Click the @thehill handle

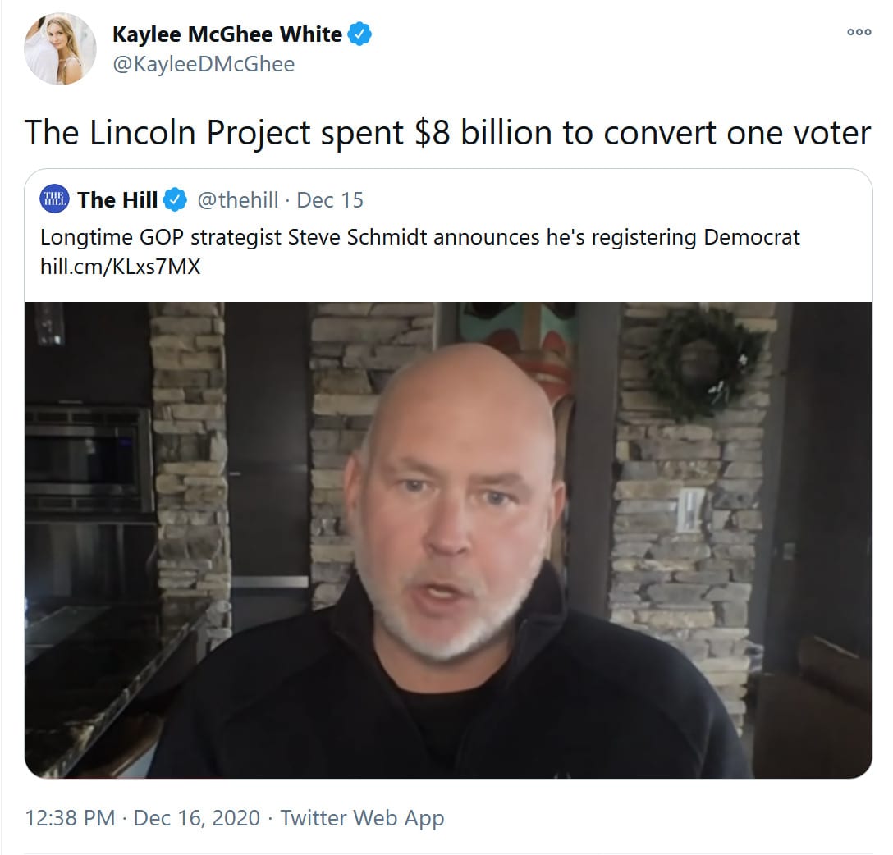click(x=238, y=200)
